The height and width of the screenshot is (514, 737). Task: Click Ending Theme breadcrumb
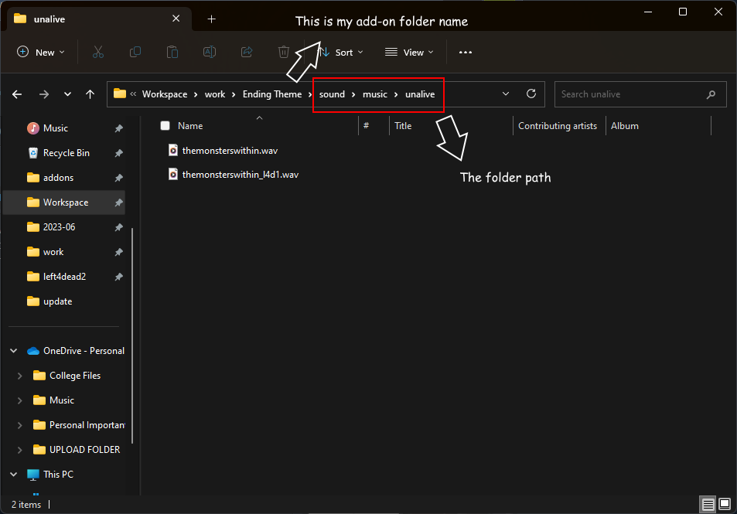click(272, 94)
